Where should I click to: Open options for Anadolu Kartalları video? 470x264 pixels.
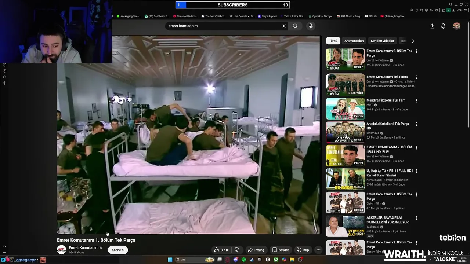click(416, 124)
